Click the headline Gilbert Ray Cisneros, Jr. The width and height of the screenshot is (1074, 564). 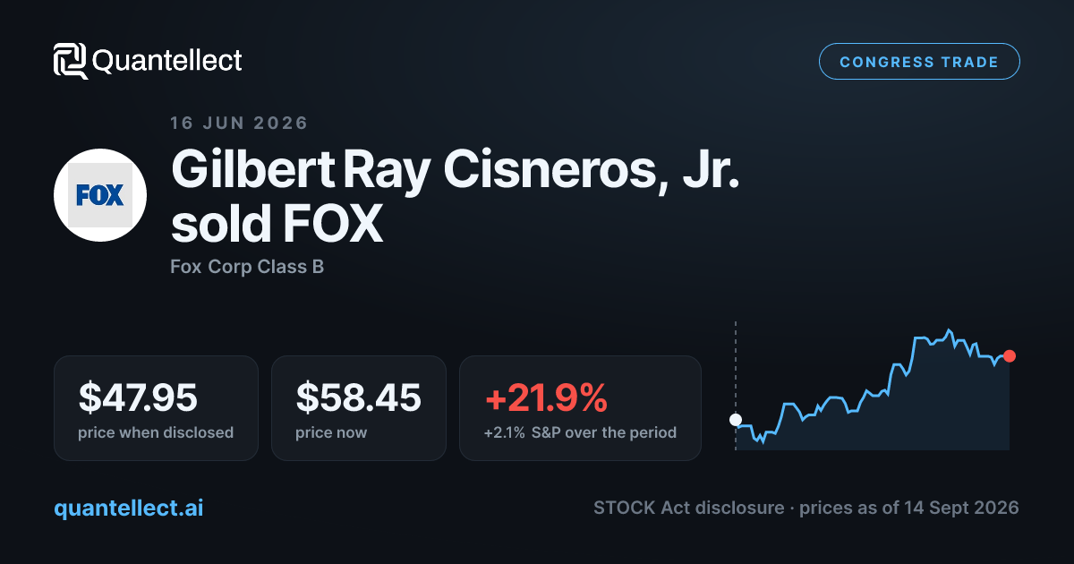point(456,167)
